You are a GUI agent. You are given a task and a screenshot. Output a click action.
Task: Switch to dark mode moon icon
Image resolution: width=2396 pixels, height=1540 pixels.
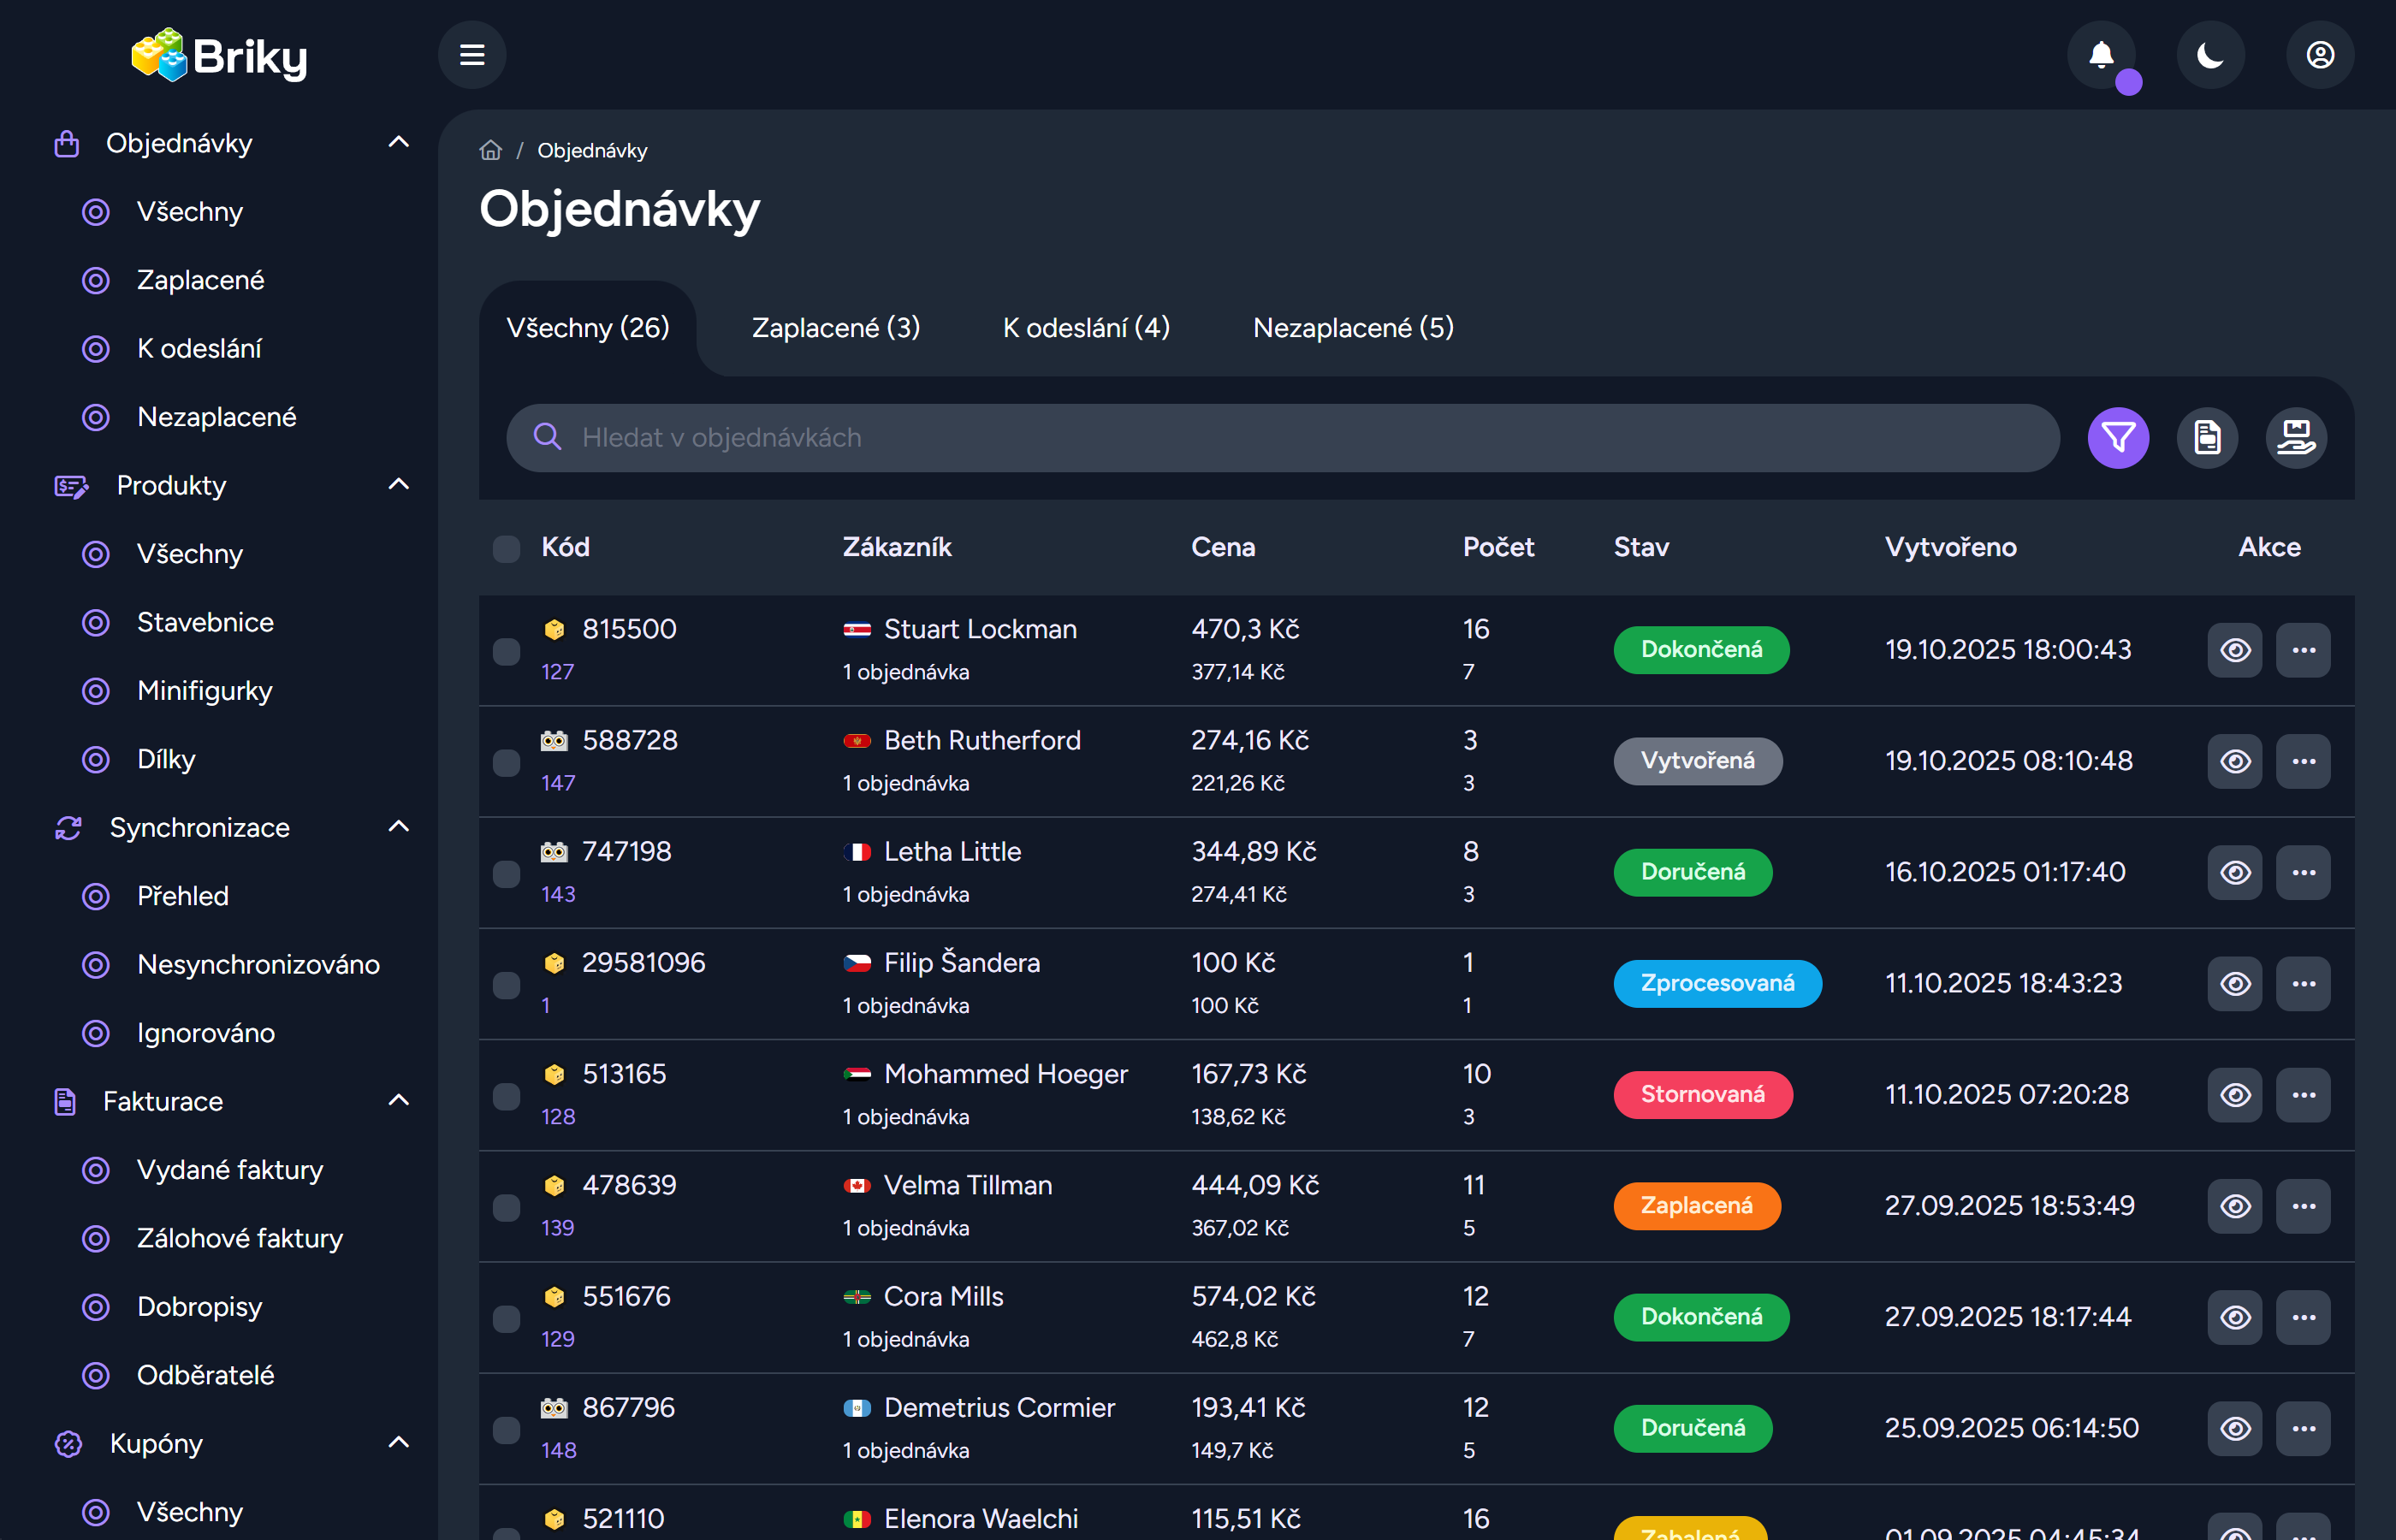point(2210,55)
